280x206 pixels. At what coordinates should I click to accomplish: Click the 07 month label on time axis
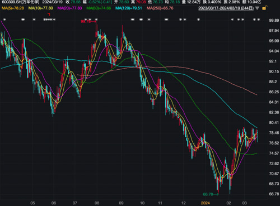[74, 203]
